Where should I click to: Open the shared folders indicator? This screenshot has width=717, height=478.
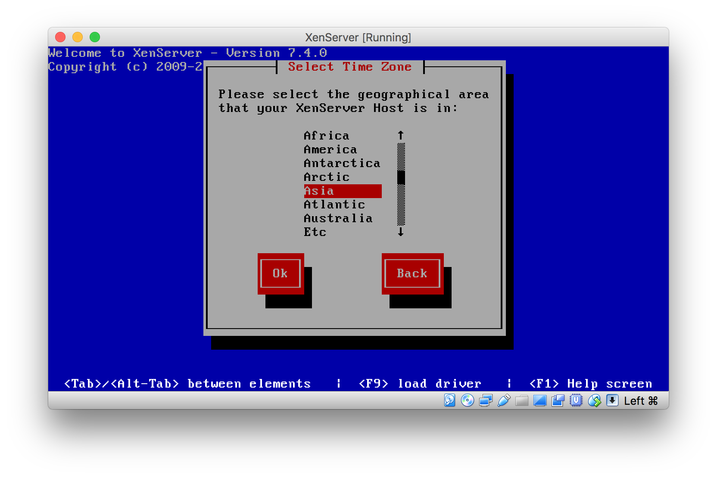click(x=522, y=400)
